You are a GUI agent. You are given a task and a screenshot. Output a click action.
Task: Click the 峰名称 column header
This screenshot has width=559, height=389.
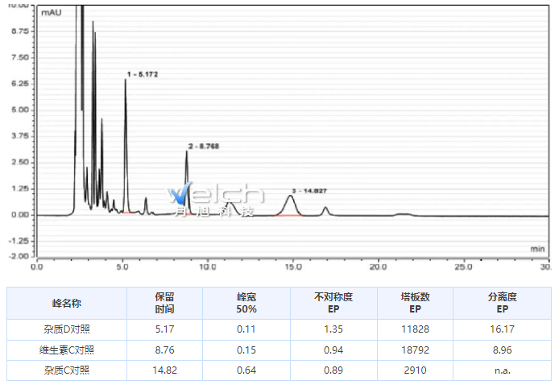67,303
